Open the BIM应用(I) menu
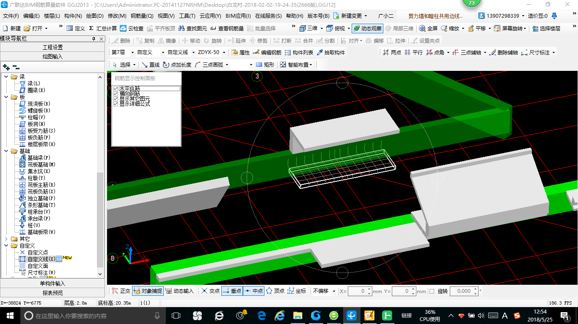This screenshot has width=578, height=324. 238,16
